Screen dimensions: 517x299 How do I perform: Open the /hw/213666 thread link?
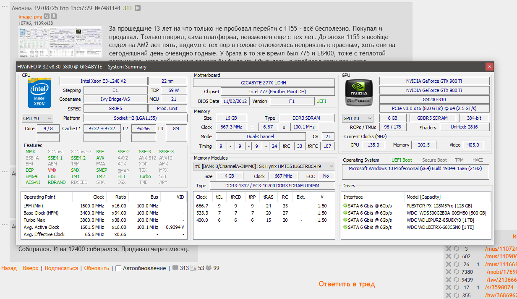pos(501,280)
